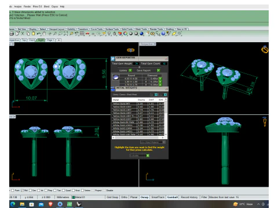278x208 pixels.
Task: Toggle Gumball in the status bar
Action: (x=173, y=197)
